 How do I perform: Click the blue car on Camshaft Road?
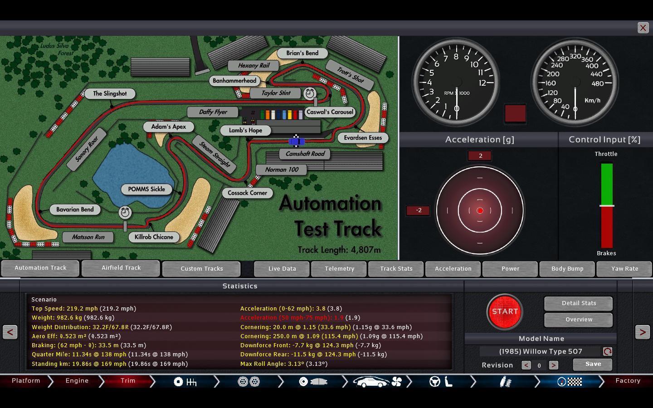(x=296, y=142)
